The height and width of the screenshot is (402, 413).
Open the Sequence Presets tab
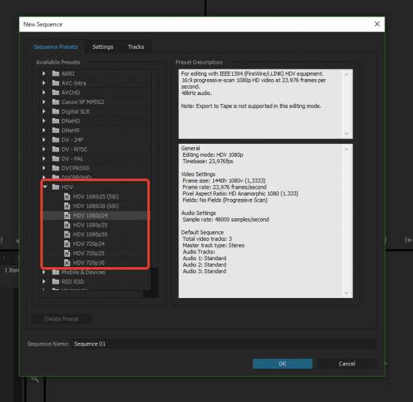[x=56, y=47]
